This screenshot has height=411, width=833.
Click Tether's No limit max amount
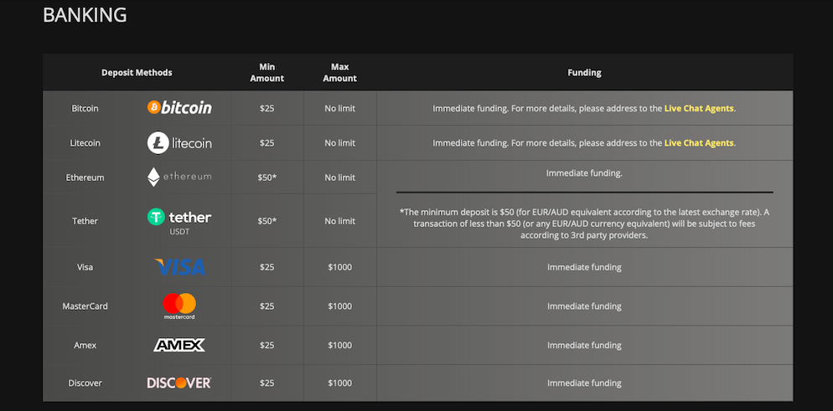pyautogui.click(x=340, y=221)
